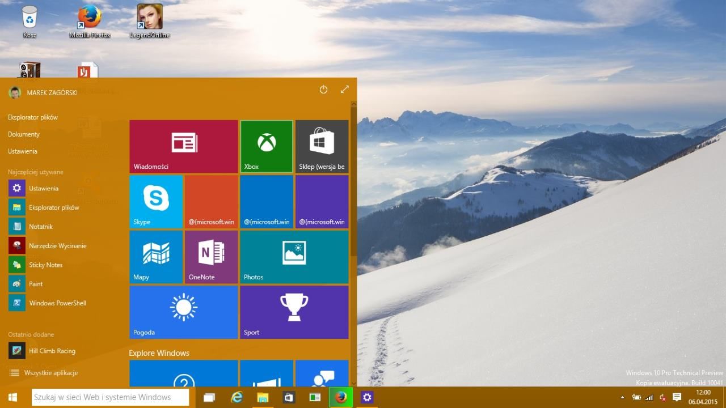Click the Firefox taskbar icon
The width and height of the screenshot is (726, 408).
[341, 397]
